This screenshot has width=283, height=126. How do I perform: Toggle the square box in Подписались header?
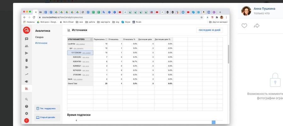(106, 39)
